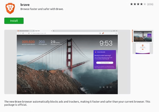This screenshot has width=159, height=112.
Task: Click the 'brave' application title
Action: click(25, 5)
